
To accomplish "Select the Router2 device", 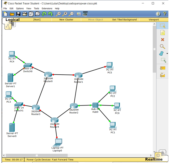I will click(x=74, y=106).
